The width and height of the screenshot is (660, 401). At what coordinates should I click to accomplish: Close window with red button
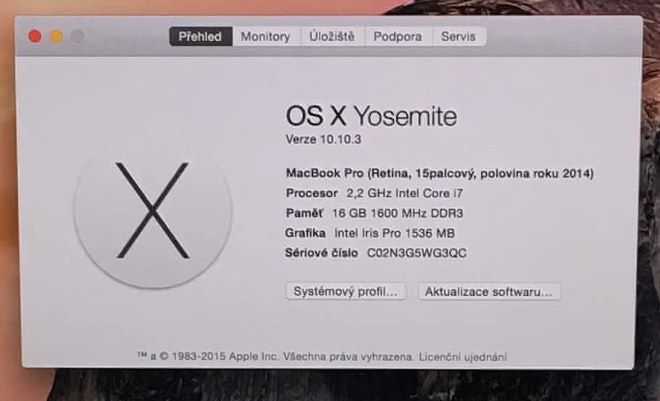[x=35, y=37]
